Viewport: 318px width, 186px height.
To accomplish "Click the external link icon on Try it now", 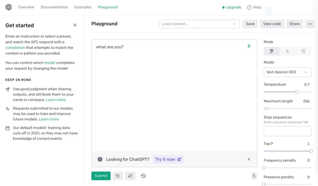I will (x=179, y=159).
